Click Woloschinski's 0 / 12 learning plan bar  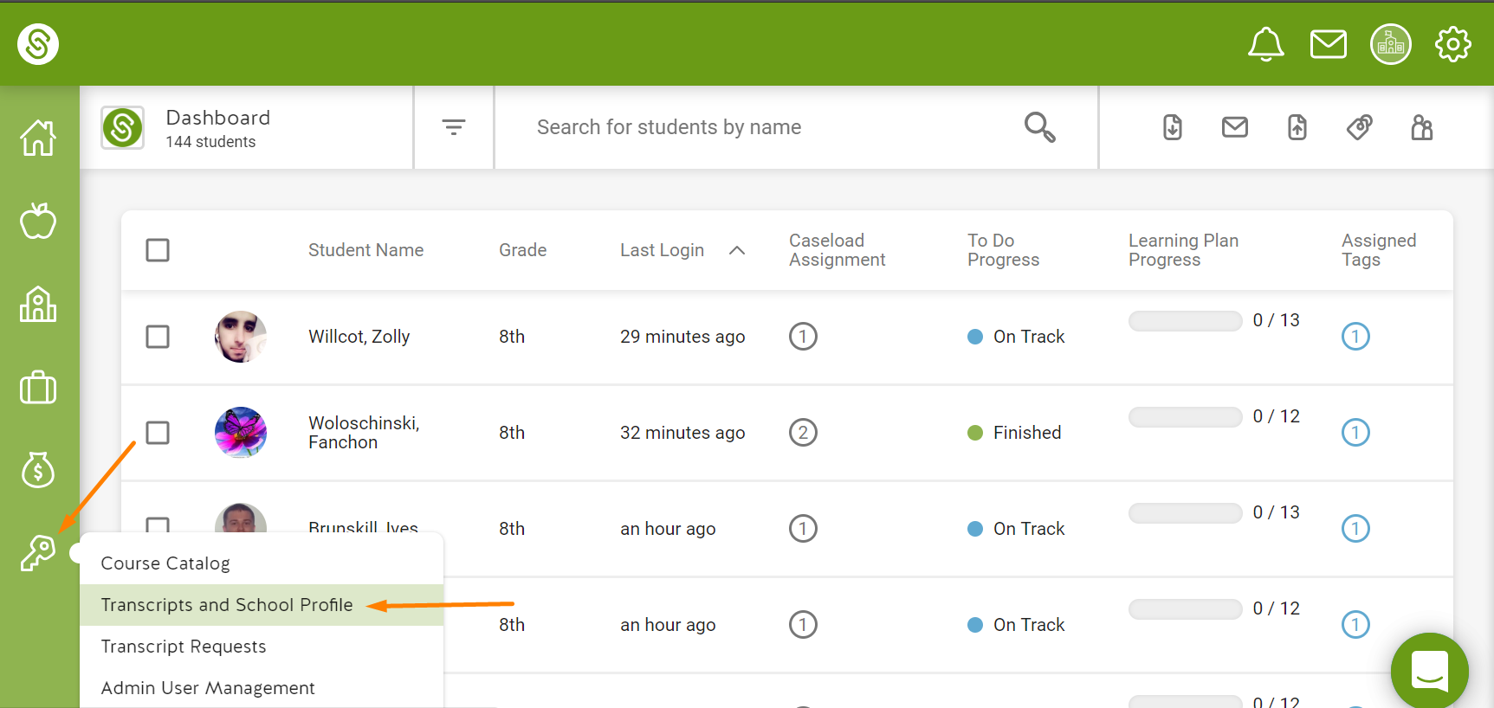click(1185, 416)
